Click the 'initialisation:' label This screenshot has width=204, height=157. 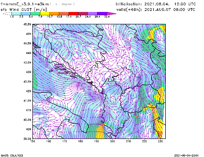click(x=129, y=4)
